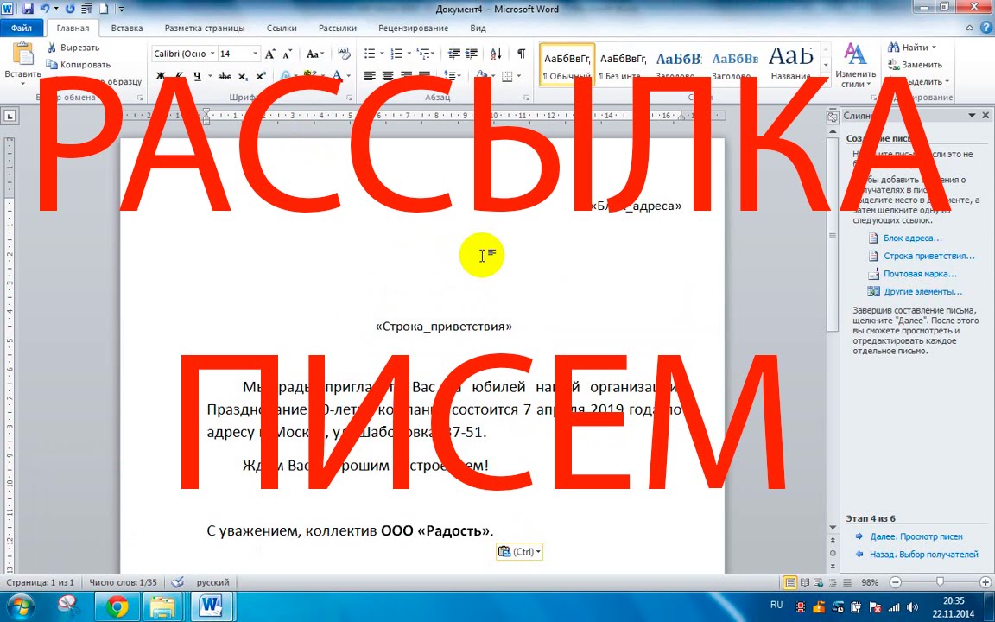Screen dimensions: 995x622
Task: Toggle bulleted list
Action: (370, 54)
